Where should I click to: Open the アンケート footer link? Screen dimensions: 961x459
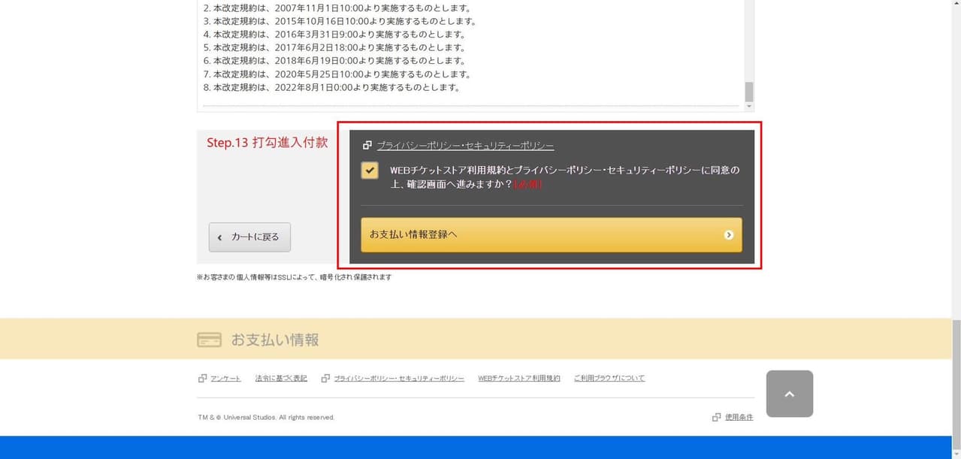pyautogui.click(x=225, y=378)
